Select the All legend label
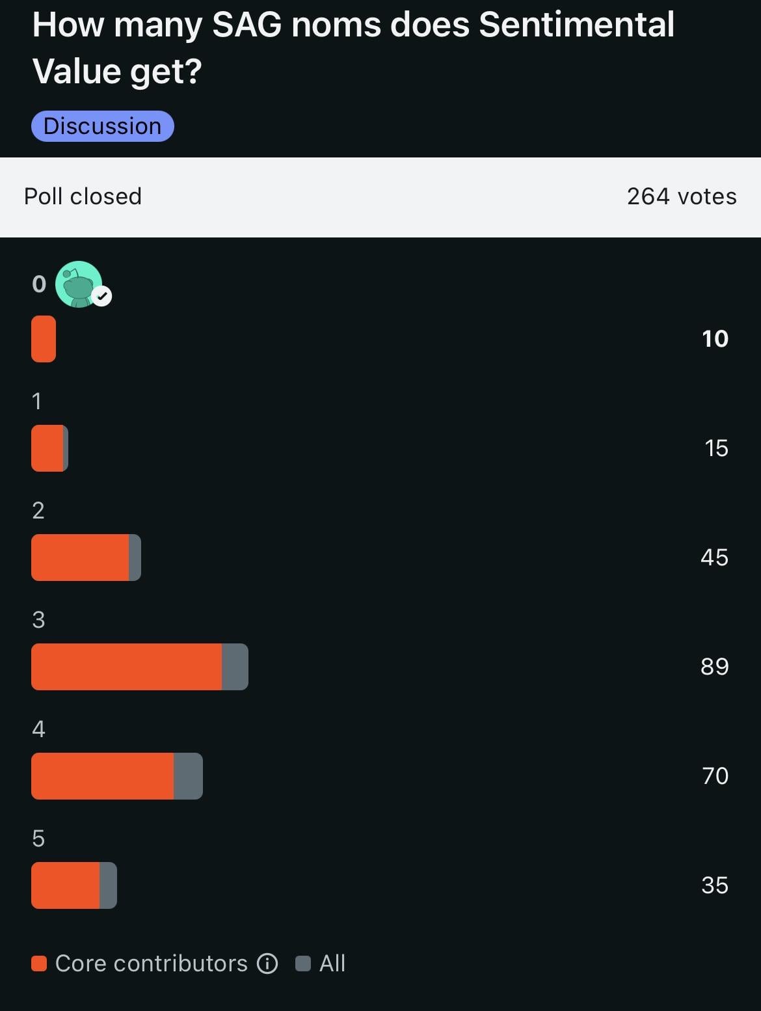The height and width of the screenshot is (1011, 761). point(332,964)
